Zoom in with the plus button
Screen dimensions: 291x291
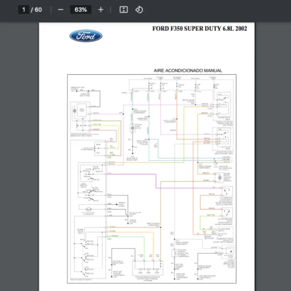click(x=100, y=10)
